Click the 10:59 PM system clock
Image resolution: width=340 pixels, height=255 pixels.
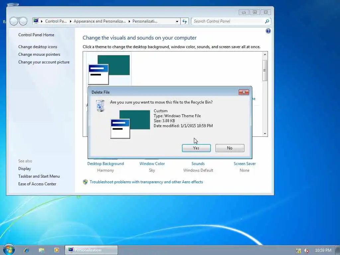coord(323,250)
